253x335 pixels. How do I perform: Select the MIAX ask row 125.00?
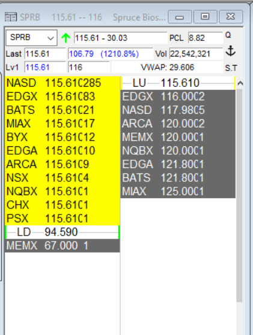pos(178,191)
